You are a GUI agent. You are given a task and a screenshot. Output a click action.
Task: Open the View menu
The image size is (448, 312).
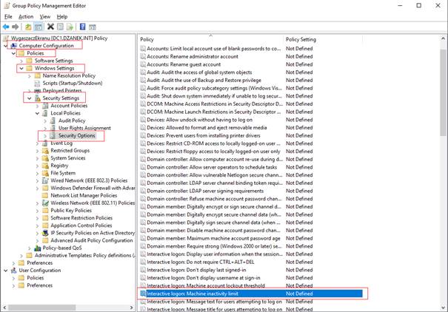[x=44, y=16]
